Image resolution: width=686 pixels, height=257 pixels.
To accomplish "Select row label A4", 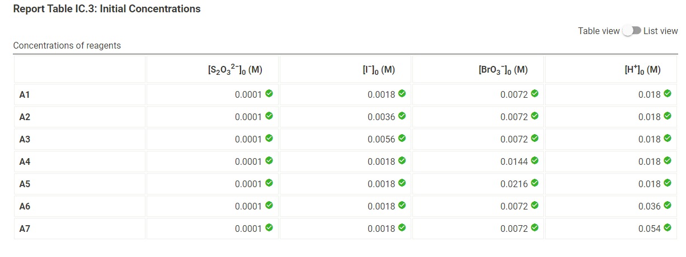I will 25,162.
